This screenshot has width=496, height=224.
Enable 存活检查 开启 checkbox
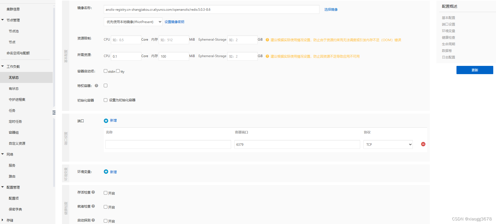(105, 193)
